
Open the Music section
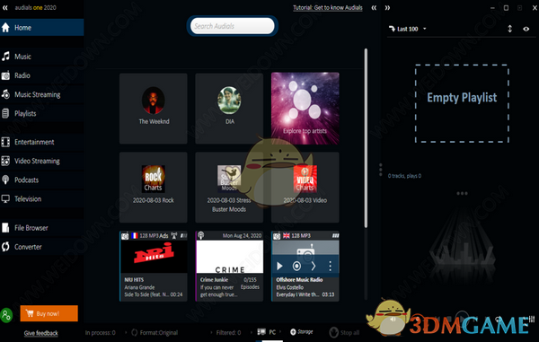click(41, 57)
